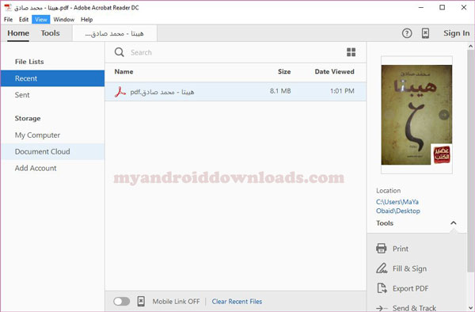Screen dimensions: 475x312
Task: Switch to grid thumbnail view icon
Action: 351,52
